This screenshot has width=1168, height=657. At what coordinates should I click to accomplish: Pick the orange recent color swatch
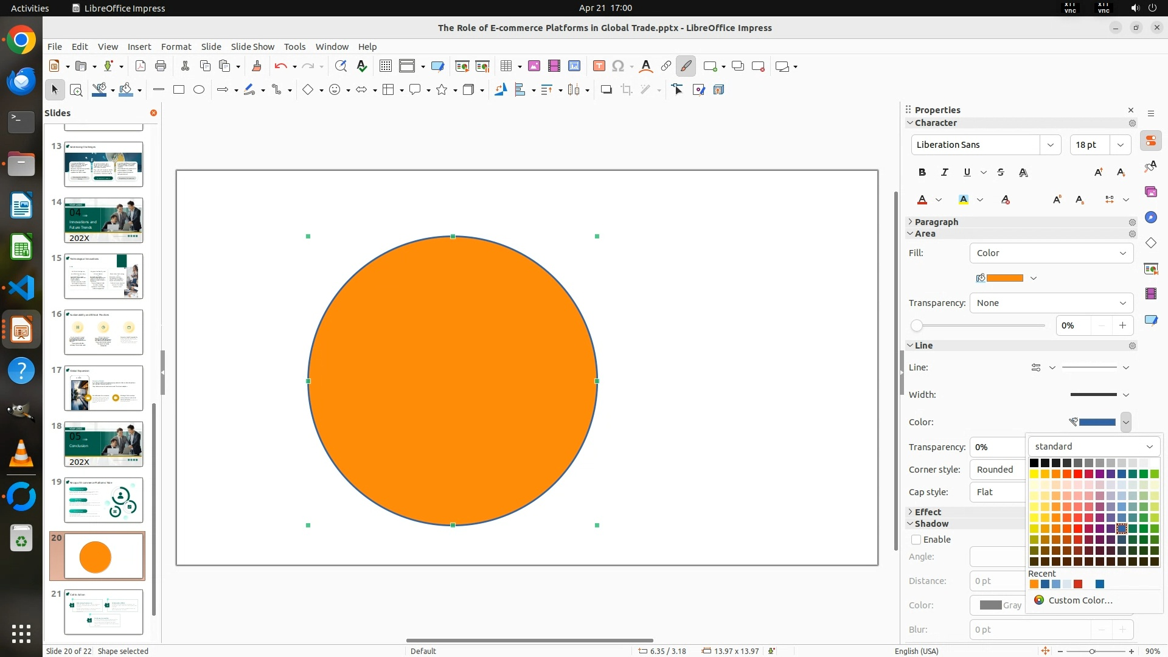point(1034,585)
